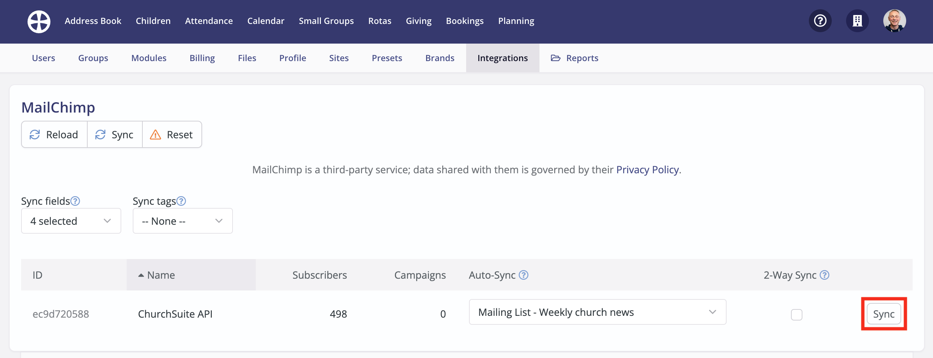
Task: Click the Auto-Sync help icon
Action: click(523, 275)
